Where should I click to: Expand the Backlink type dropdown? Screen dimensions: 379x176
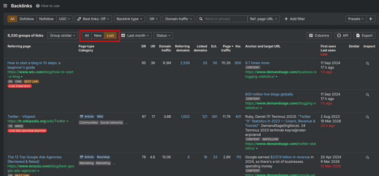(130, 19)
